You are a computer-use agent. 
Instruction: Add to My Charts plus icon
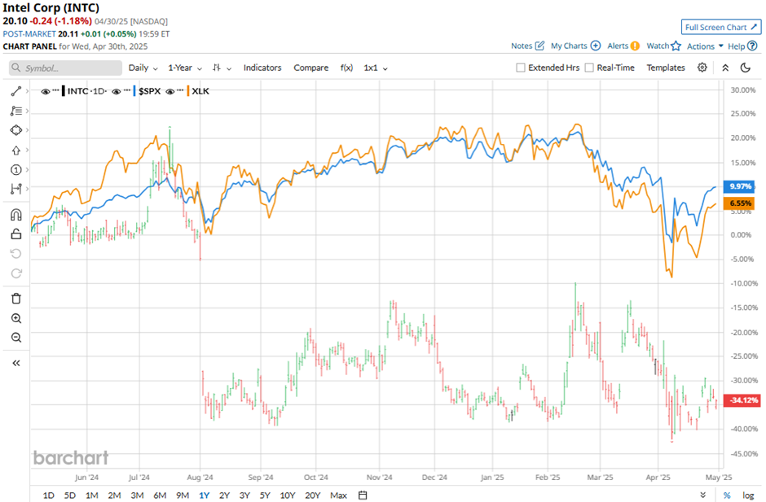596,46
